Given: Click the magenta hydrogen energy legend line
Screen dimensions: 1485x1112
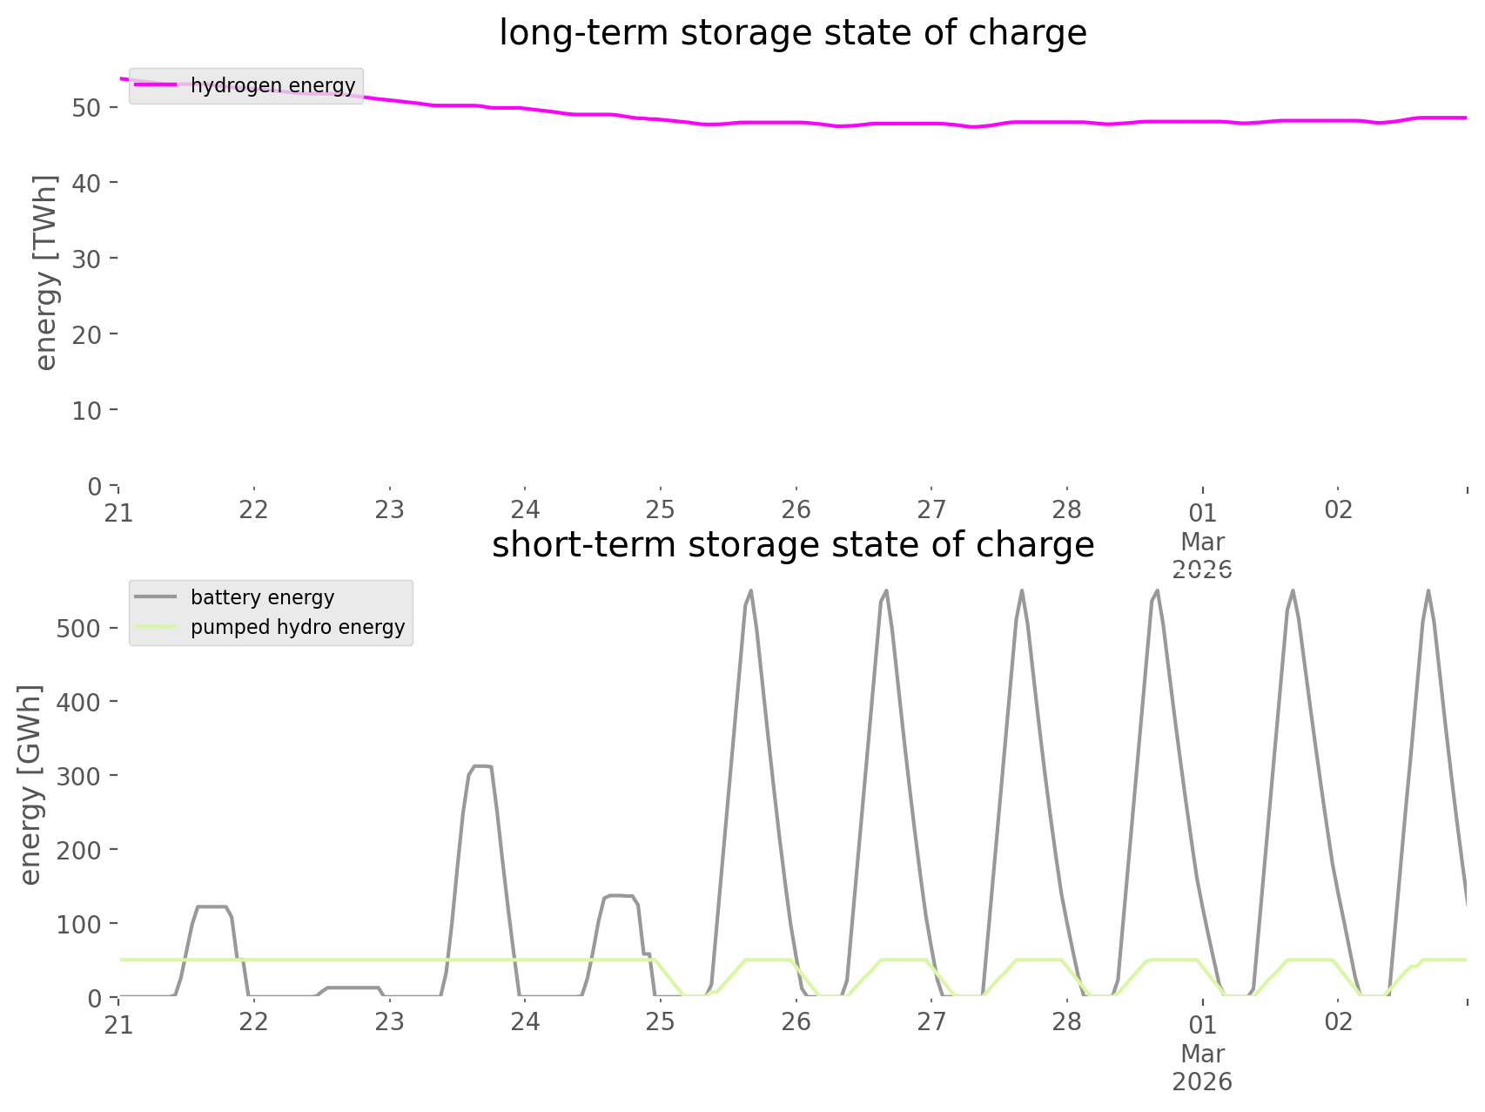Looking at the screenshot, I should pyautogui.click(x=155, y=85).
